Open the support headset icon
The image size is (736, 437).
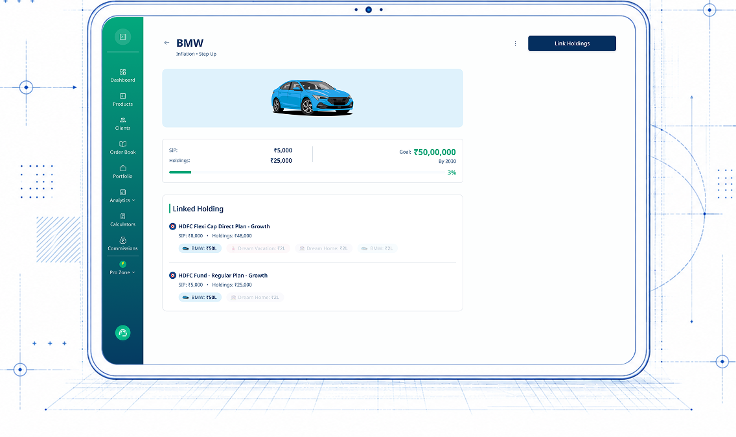click(122, 333)
